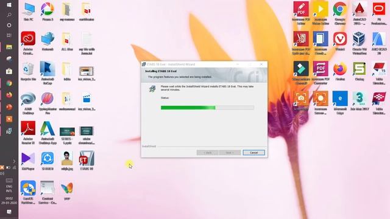This screenshot has height=219, width=390.
Task: Select the Autodesk ReCap shortcut
Action: point(48,73)
